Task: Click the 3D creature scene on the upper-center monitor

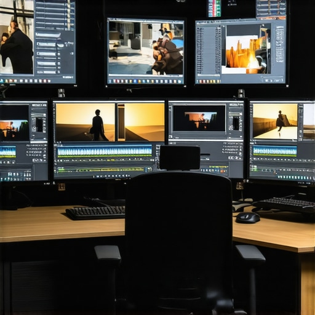Action: 146,48
